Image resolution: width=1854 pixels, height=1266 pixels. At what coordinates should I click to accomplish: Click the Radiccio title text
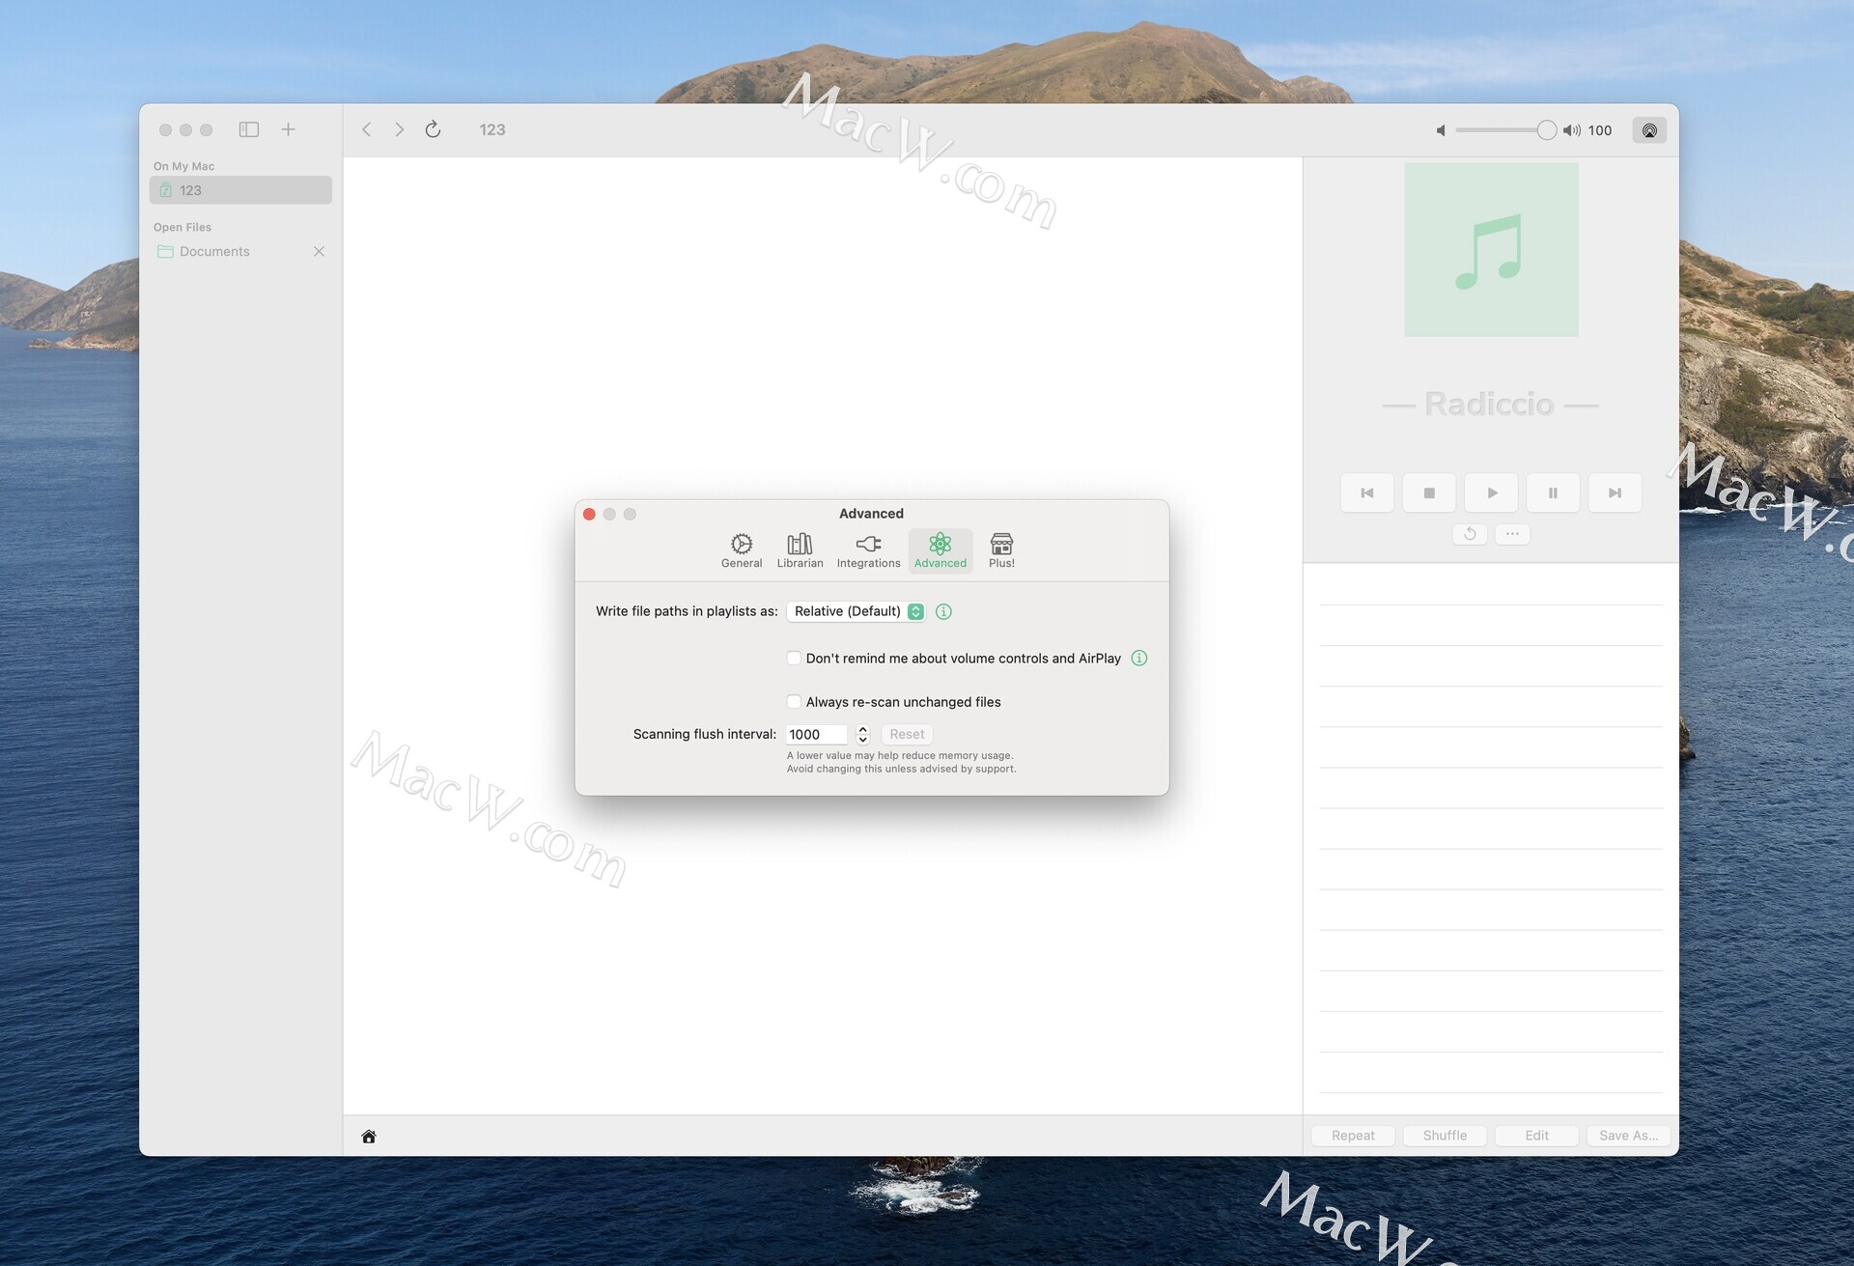coord(1489,404)
